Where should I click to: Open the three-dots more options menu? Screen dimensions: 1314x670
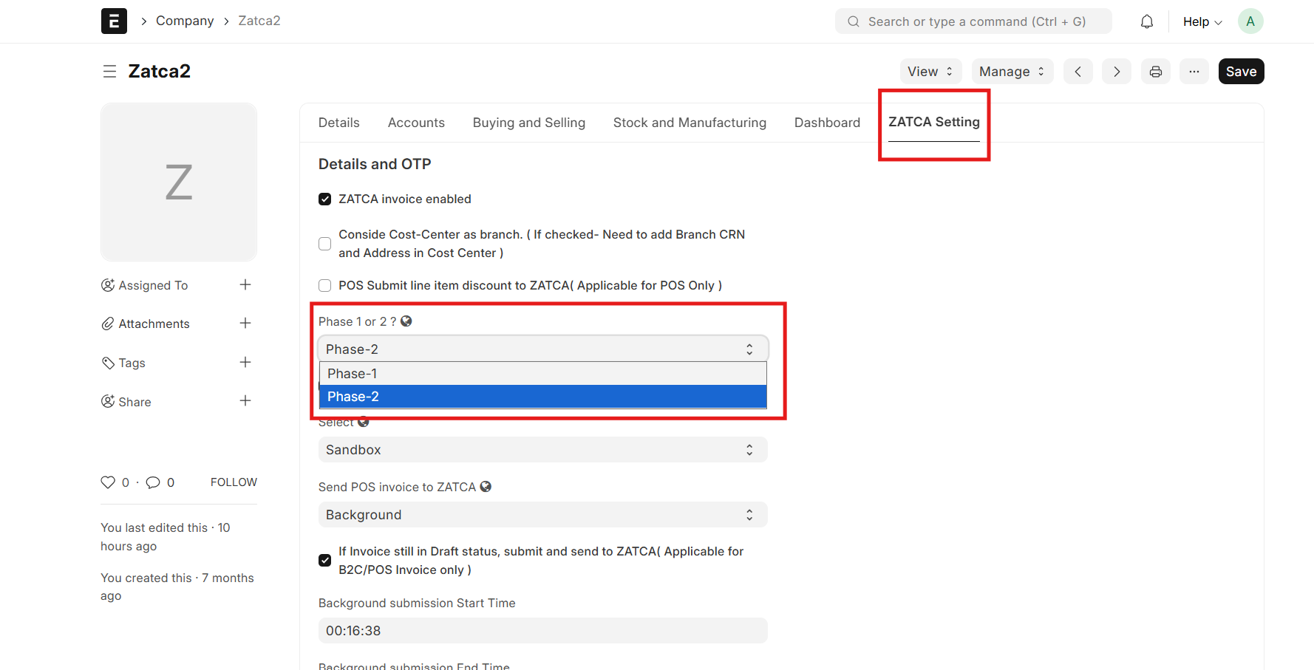[x=1194, y=72]
